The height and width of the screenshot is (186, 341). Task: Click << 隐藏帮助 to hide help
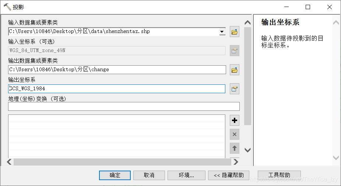tap(229, 175)
